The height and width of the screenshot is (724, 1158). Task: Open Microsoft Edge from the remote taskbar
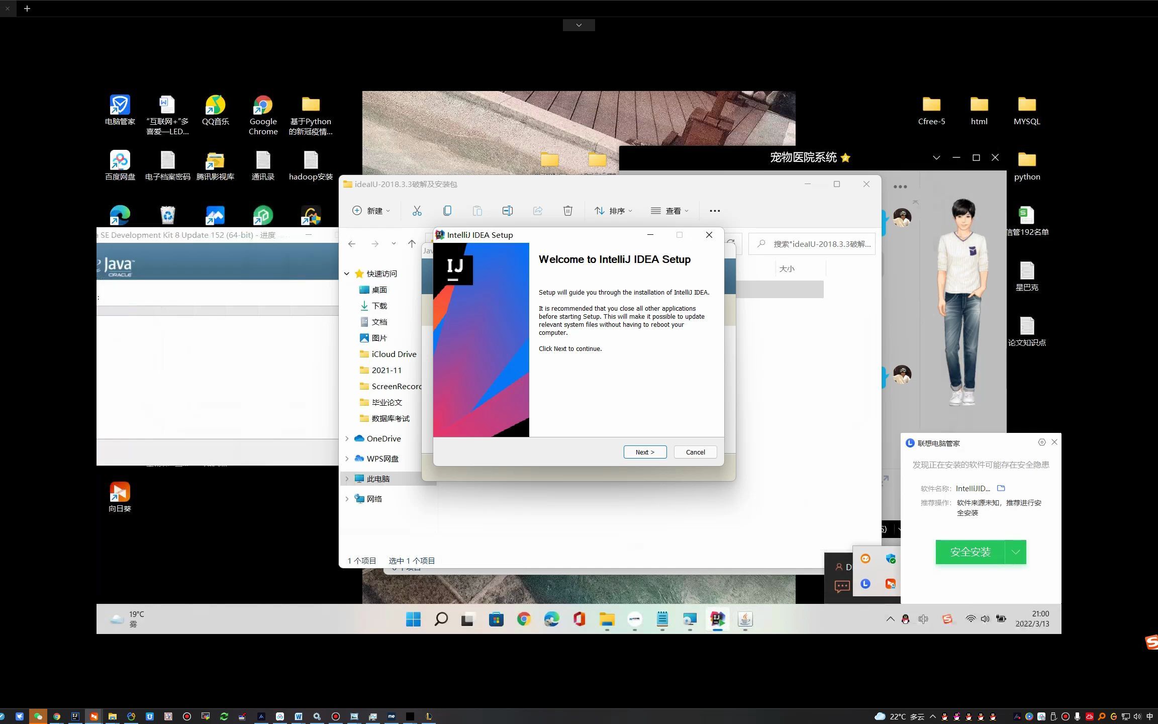coord(551,619)
